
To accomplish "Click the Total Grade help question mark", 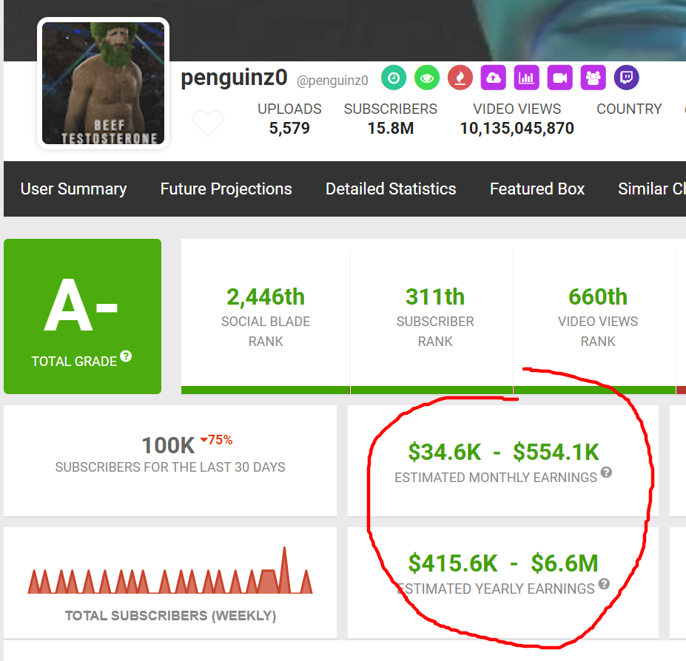I will pyautogui.click(x=126, y=356).
